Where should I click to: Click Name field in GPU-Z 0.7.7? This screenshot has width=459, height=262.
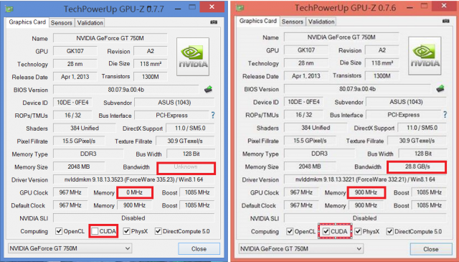[x=110, y=38]
